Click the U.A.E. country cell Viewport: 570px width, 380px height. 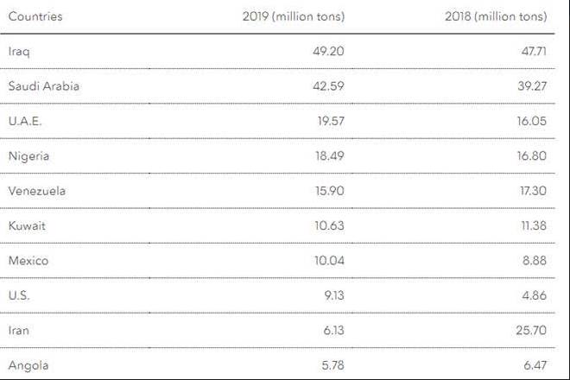(24, 122)
